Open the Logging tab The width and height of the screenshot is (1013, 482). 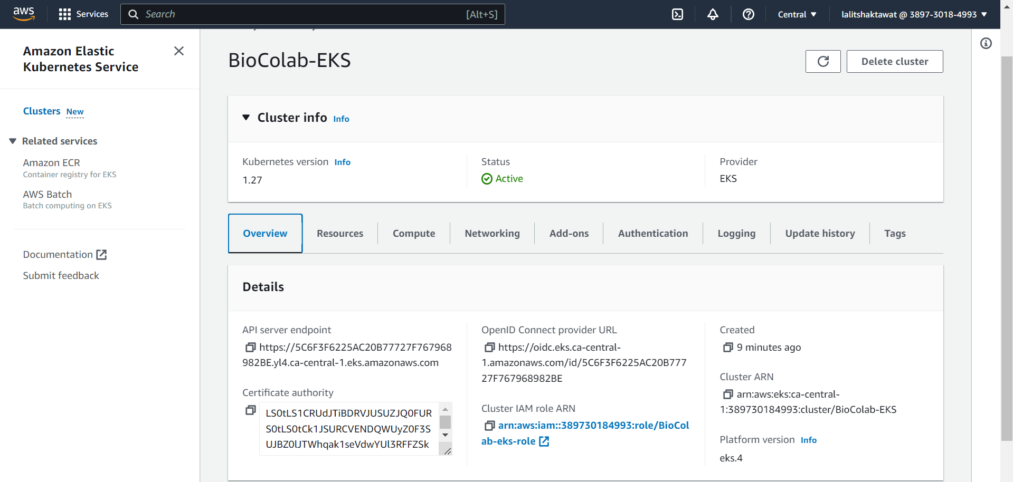pos(736,233)
